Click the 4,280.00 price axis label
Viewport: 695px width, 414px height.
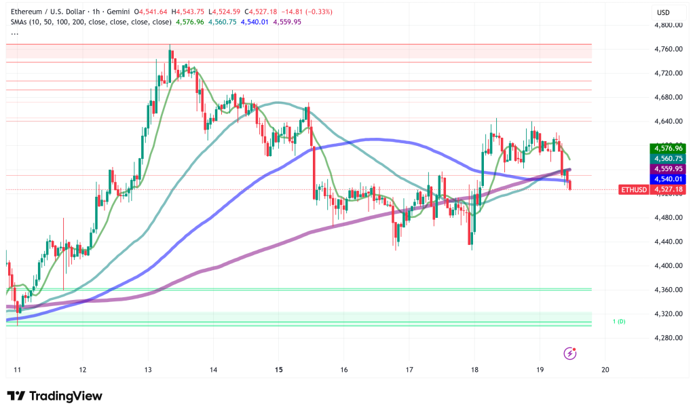668,338
